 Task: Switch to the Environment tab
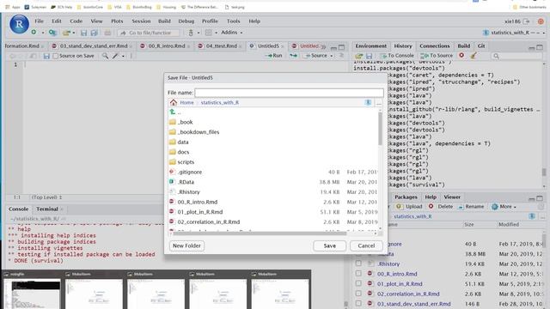tap(370, 45)
